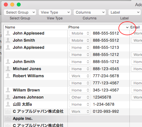Click the green zoom window button
The width and height of the screenshot is (142, 127).
coord(19,5)
